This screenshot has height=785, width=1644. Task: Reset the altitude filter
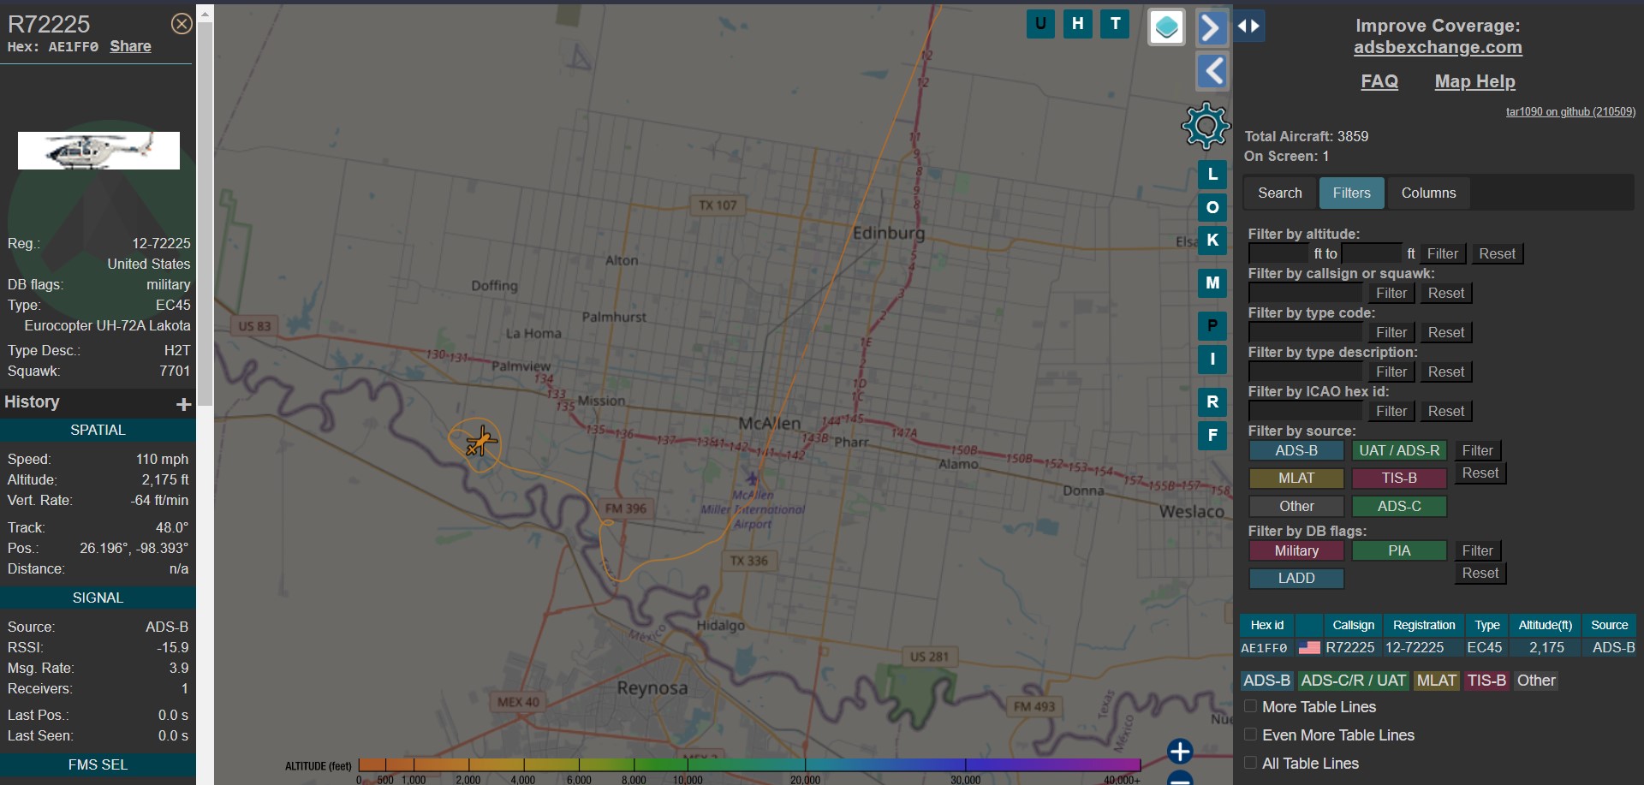coord(1497,254)
